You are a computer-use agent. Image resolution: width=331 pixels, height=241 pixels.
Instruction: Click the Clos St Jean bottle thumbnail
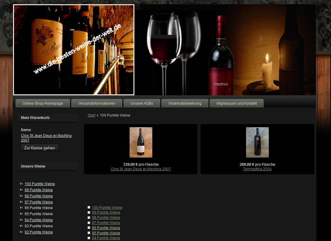pos(141,142)
